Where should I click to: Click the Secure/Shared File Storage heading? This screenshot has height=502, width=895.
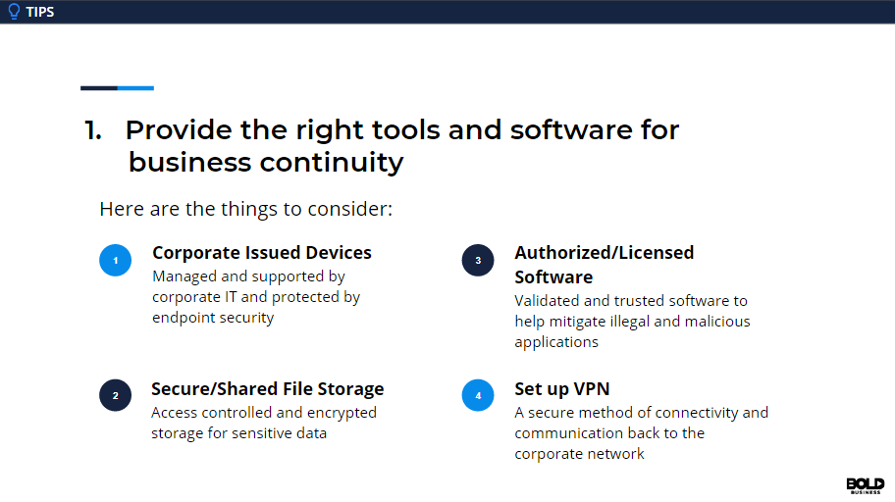267,389
